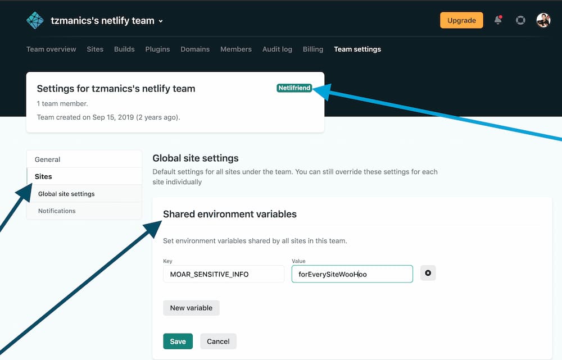The width and height of the screenshot is (562, 360).
Task: Open the Members tab
Action: point(236,49)
